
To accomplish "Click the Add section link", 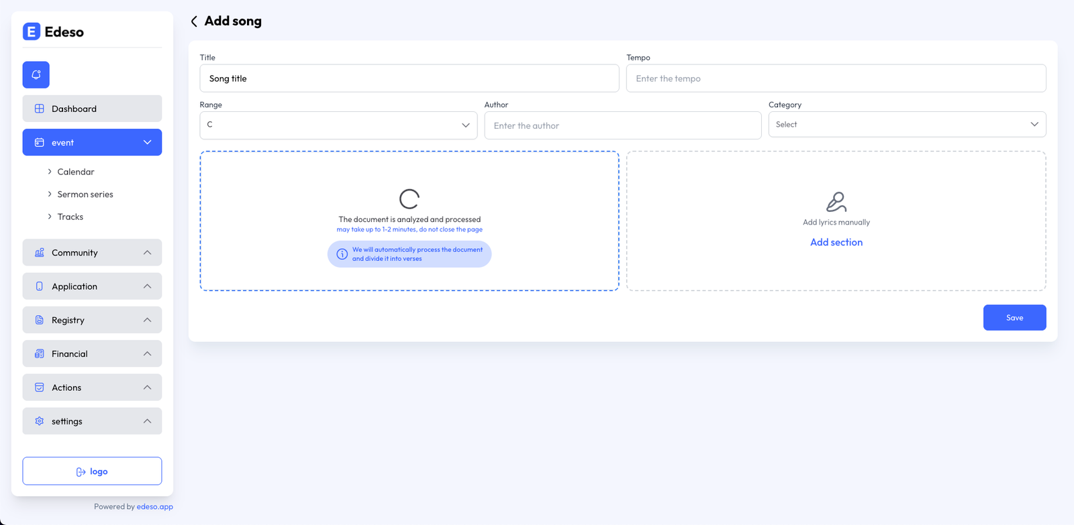I will click(x=836, y=242).
